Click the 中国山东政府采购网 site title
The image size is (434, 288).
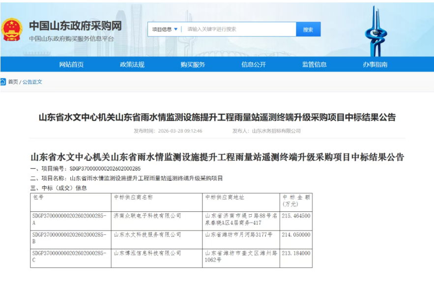pos(75,26)
